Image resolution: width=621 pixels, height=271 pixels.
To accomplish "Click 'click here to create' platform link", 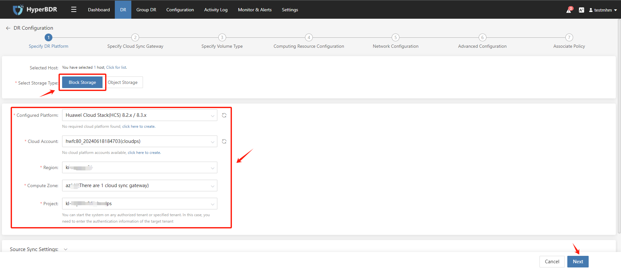I will point(139,126).
